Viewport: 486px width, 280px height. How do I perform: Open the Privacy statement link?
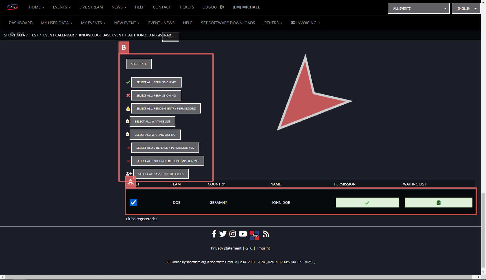[x=226, y=248]
